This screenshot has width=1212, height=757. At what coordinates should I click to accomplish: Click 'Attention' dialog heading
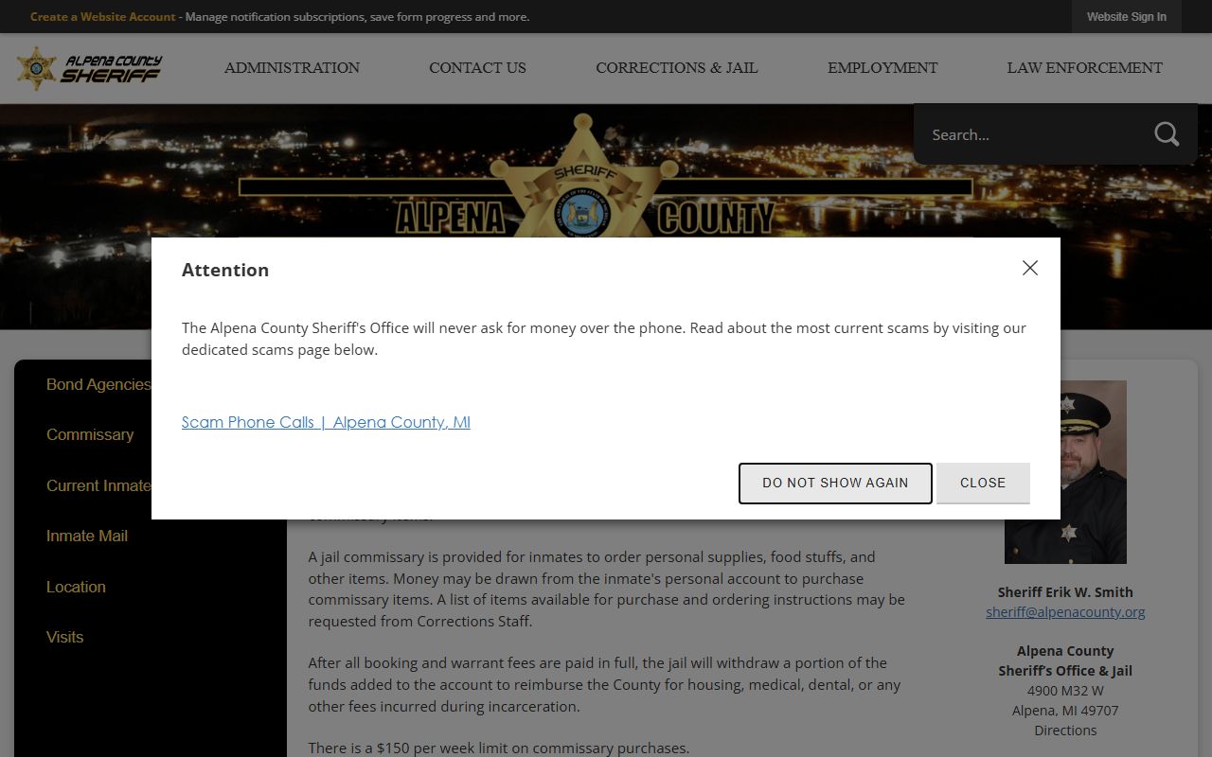coord(225,270)
